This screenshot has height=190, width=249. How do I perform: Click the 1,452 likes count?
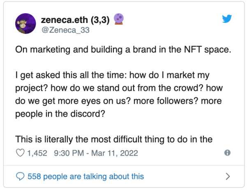click(x=38, y=153)
